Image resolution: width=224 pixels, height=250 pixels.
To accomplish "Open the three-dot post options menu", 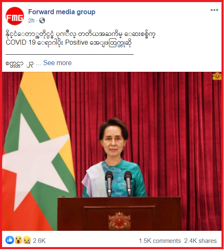I will (x=214, y=10).
